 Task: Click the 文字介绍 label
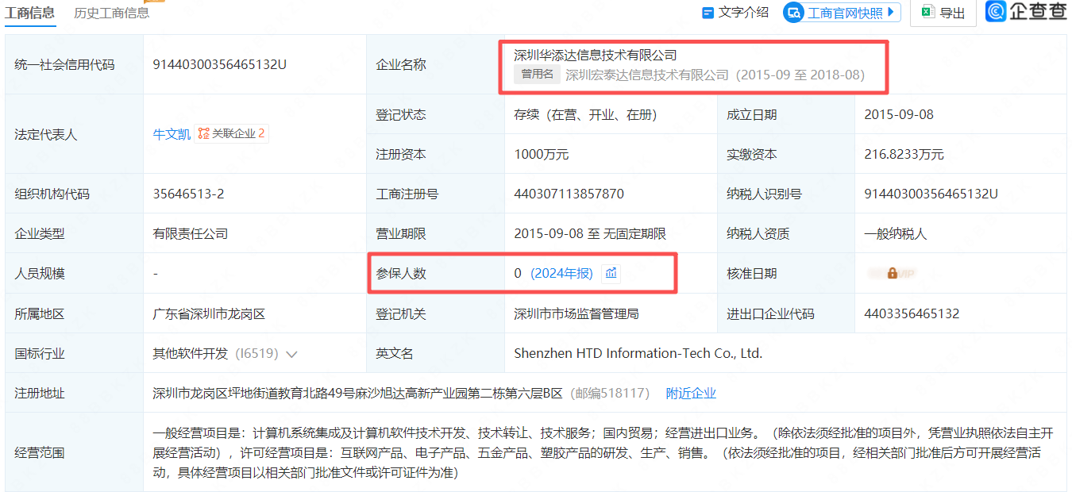coord(743,13)
